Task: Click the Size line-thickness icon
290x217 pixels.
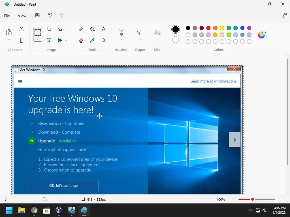Action: (157, 32)
